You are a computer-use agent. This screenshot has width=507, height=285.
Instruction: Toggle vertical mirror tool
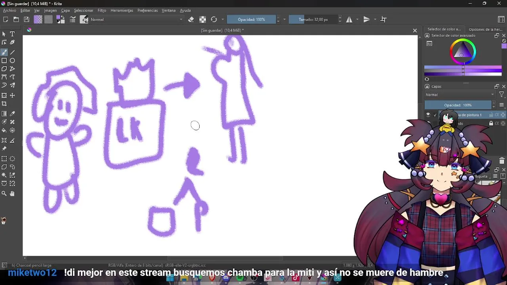[x=366, y=19]
